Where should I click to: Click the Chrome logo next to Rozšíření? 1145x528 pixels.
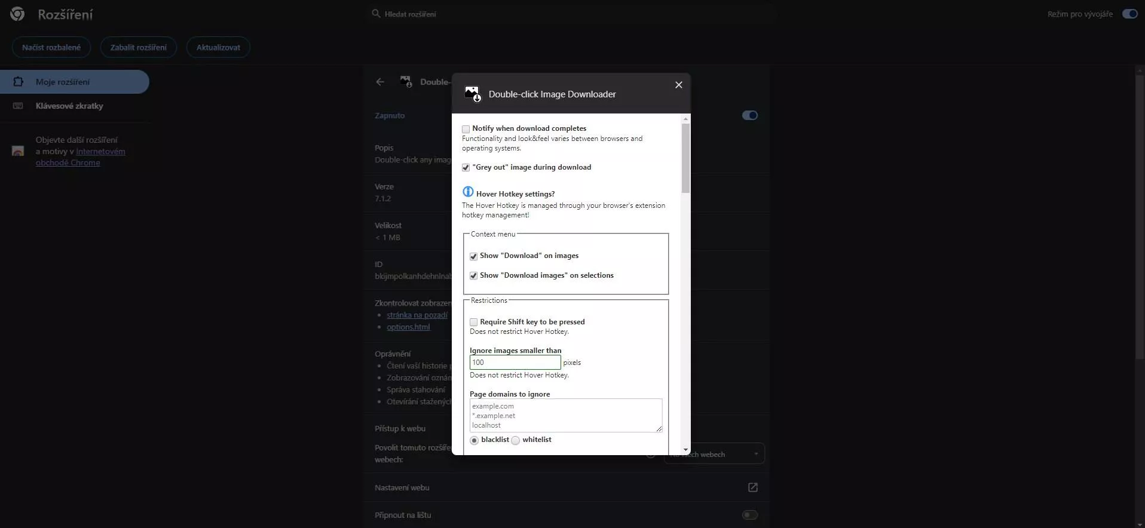pyautogui.click(x=17, y=14)
